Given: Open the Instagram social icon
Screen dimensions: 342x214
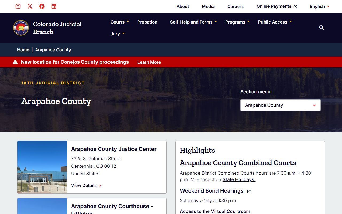Looking at the screenshot, I should 18,6.
